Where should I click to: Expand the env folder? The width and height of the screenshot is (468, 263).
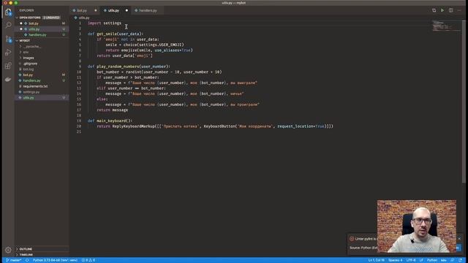[42, 52]
